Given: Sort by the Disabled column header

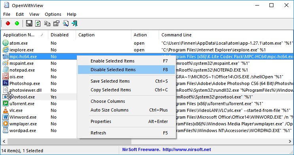Looking at the screenshot, I should (x=62, y=35).
